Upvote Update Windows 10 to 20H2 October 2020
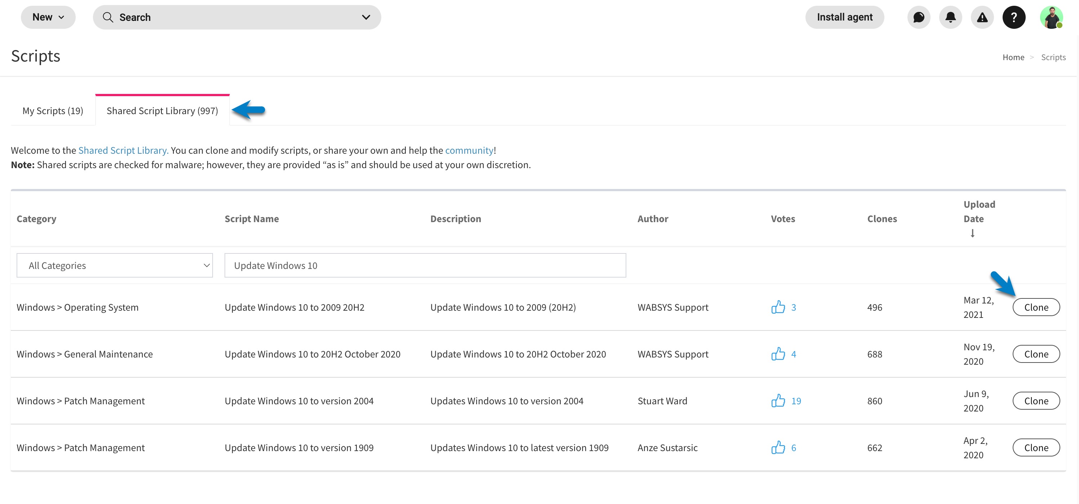The height and width of the screenshot is (504, 1079). click(x=778, y=354)
